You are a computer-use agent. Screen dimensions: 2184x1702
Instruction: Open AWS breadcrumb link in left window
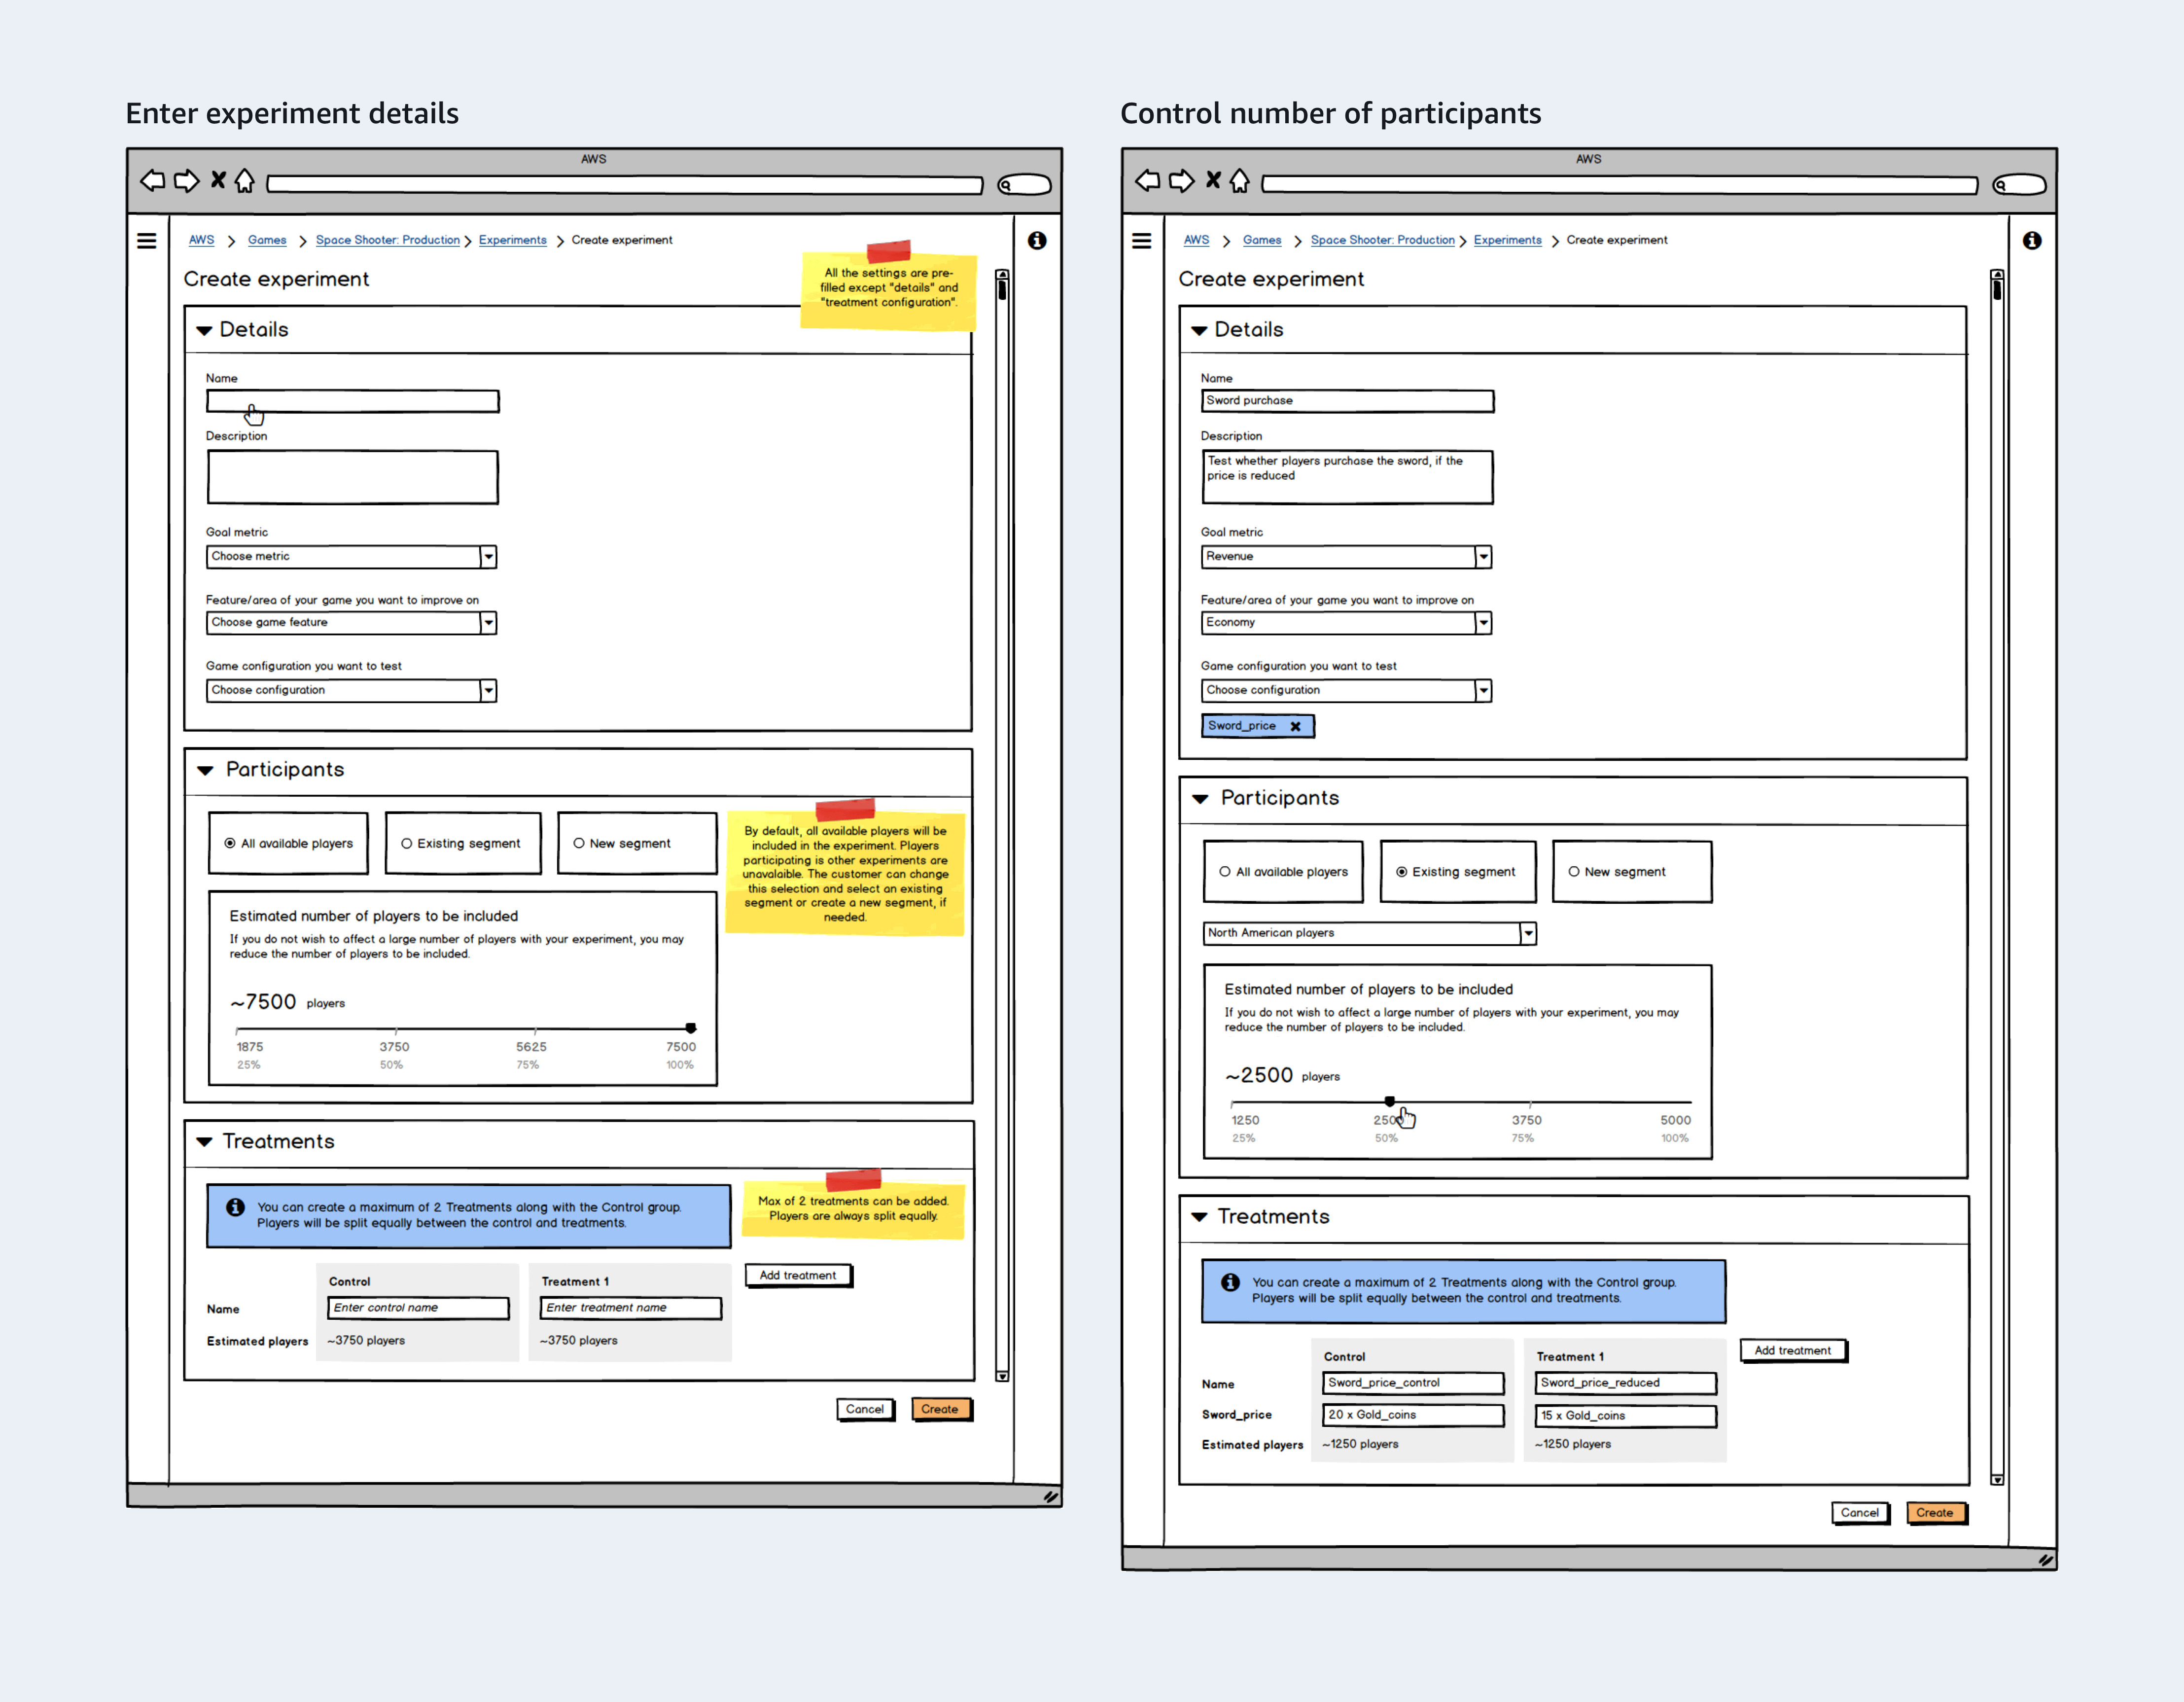pyautogui.click(x=201, y=240)
